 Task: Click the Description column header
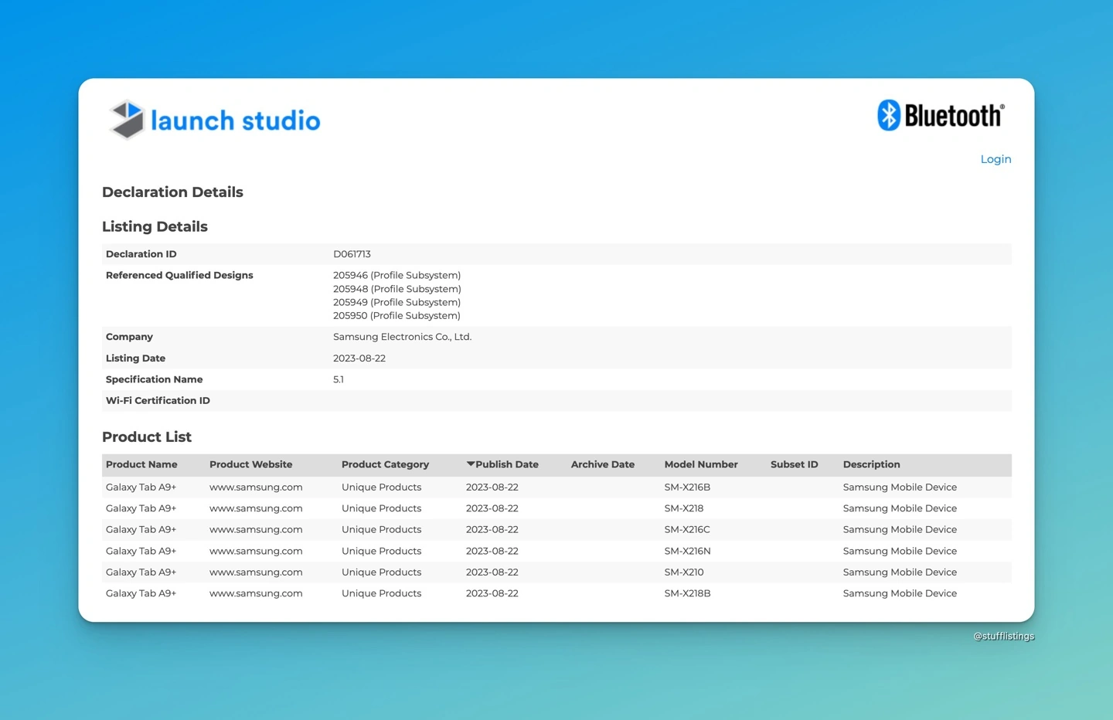[x=871, y=464]
